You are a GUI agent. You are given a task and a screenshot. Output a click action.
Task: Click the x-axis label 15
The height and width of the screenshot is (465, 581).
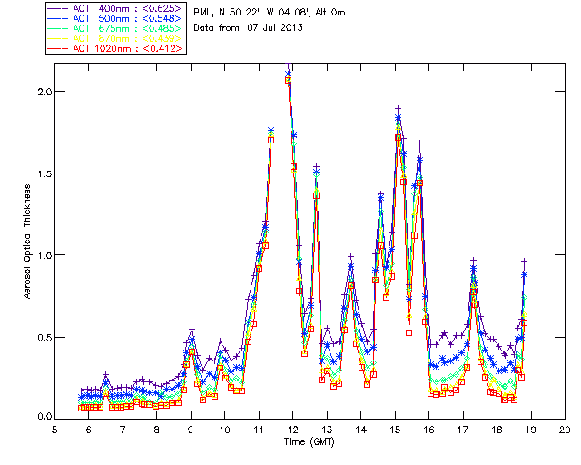395,430
